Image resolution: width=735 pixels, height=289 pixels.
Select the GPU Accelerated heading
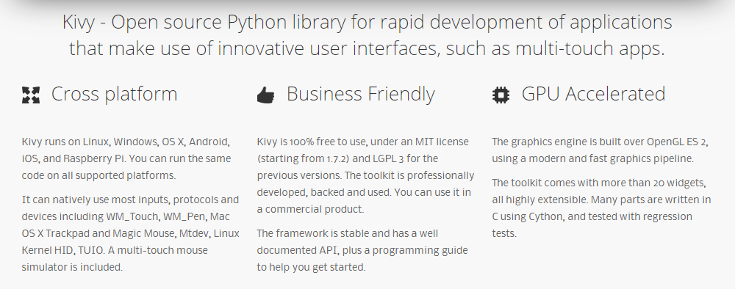tap(593, 94)
